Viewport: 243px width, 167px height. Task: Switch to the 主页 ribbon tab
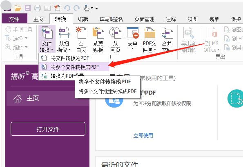(38, 19)
